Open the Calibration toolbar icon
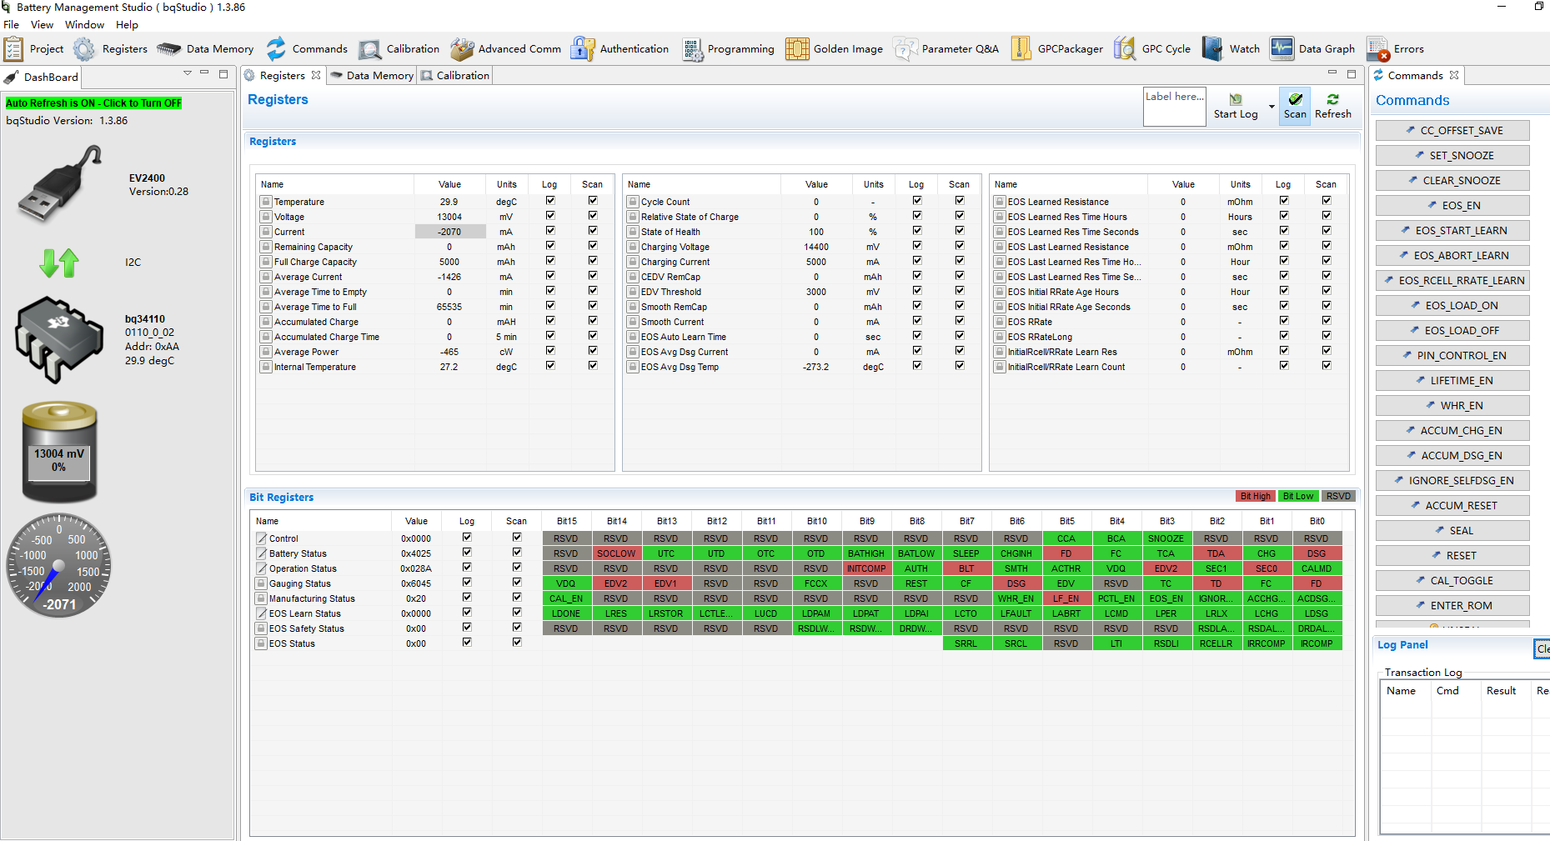1550x841 pixels. click(369, 49)
